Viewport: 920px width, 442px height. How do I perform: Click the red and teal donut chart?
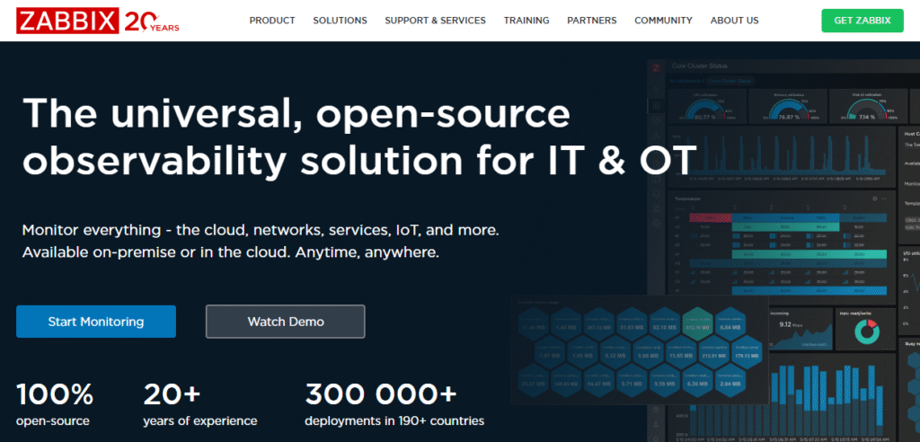(x=866, y=332)
